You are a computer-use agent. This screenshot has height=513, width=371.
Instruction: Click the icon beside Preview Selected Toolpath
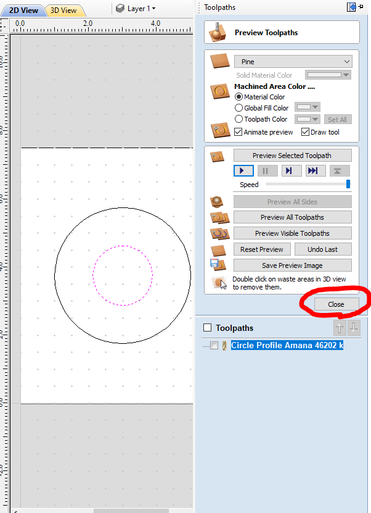[217, 157]
